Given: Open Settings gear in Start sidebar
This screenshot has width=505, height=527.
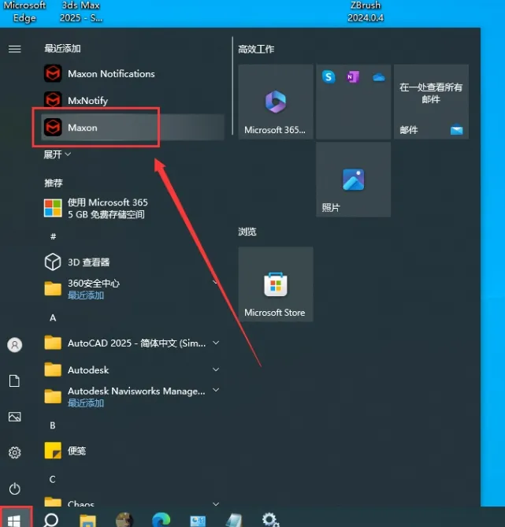Looking at the screenshot, I should tap(15, 452).
